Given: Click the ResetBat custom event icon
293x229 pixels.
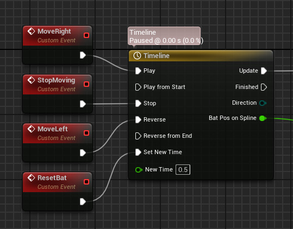Looking at the screenshot, I should (31, 177).
